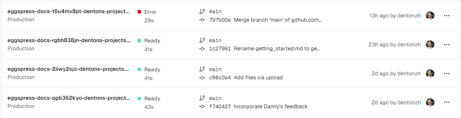Click the commit icon beside 1c27991
461x118 pixels.
(x=202, y=49)
